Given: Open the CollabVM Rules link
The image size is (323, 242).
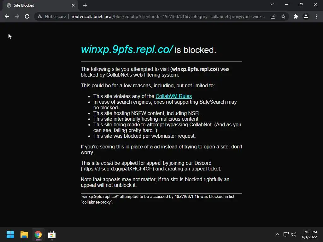Looking at the screenshot, I should [x=174, y=96].
